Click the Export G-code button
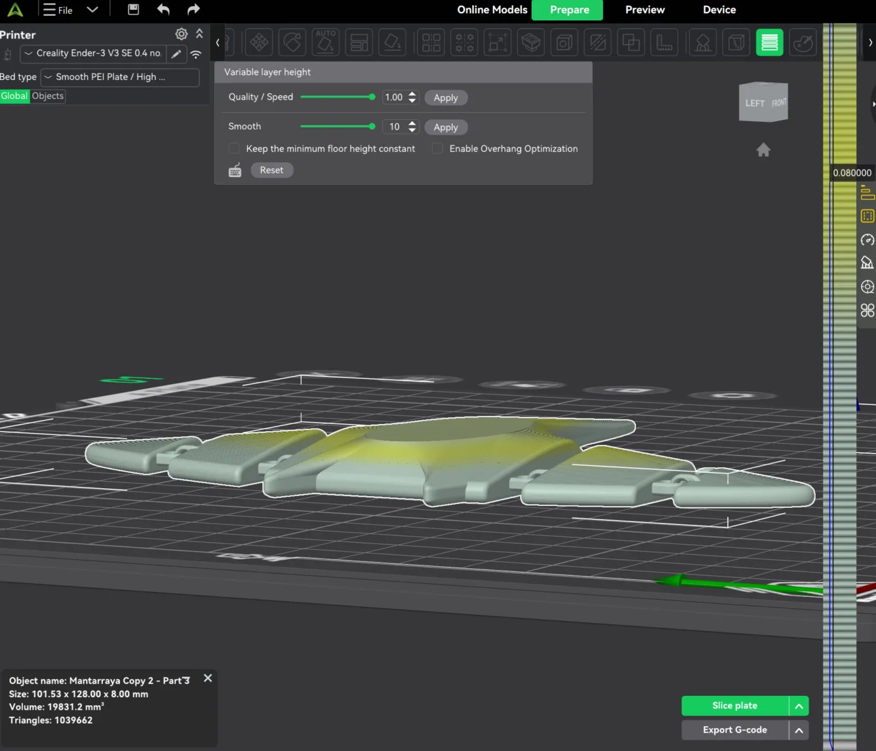 point(735,730)
